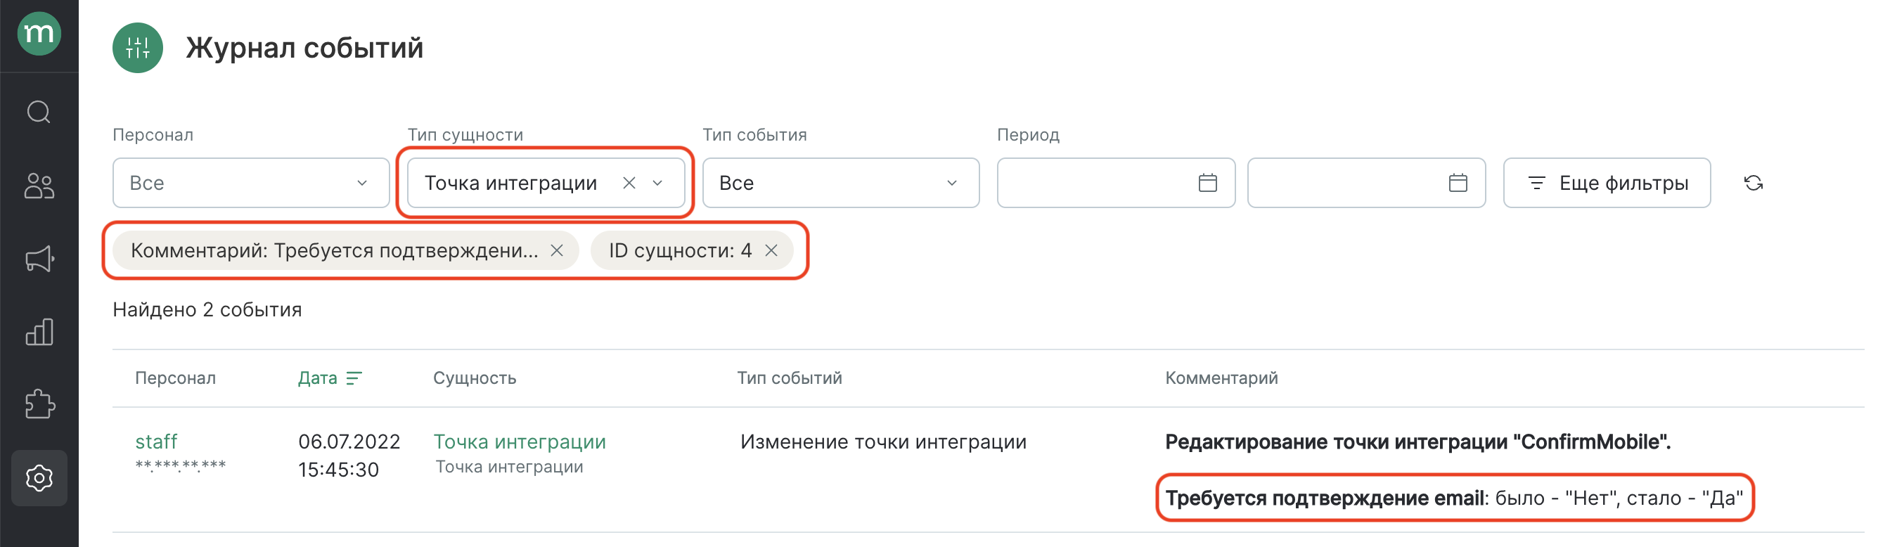Click the date 06.07.2022 15:45:30 cell
This screenshot has width=1897, height=547.
[349, 455]
